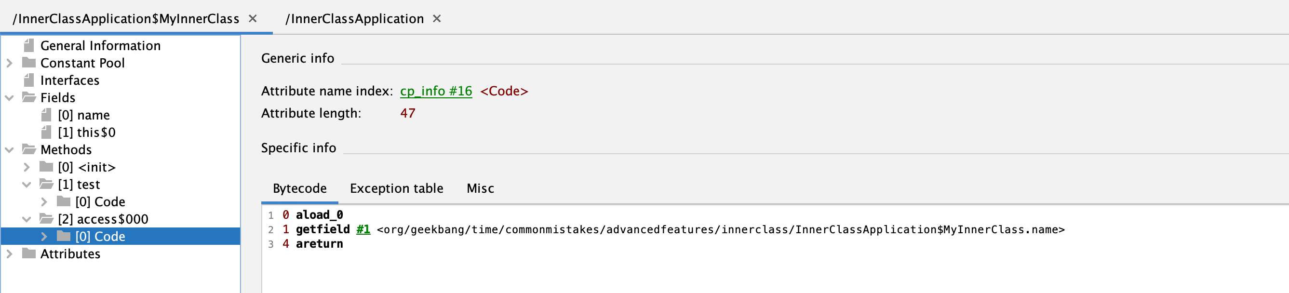This screenshot has height=293, width=1289.
Task: Expand the Constant Pool node
Action: click(10, 63)
